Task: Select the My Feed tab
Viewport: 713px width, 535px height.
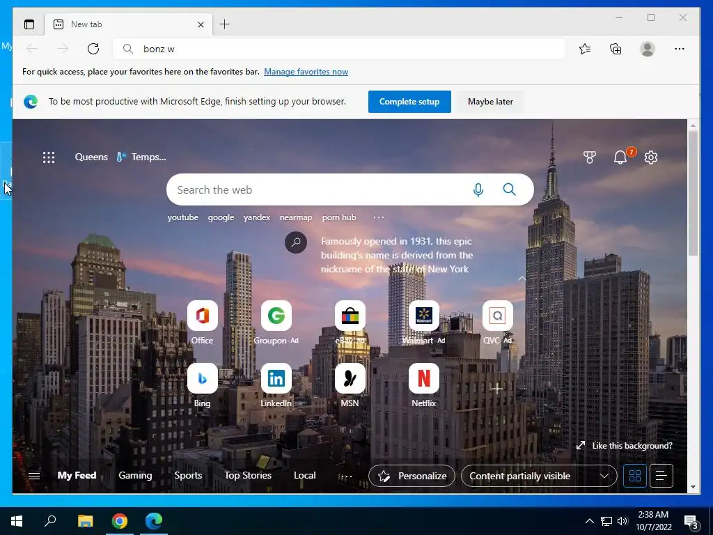Action: [x=77, y=475]
